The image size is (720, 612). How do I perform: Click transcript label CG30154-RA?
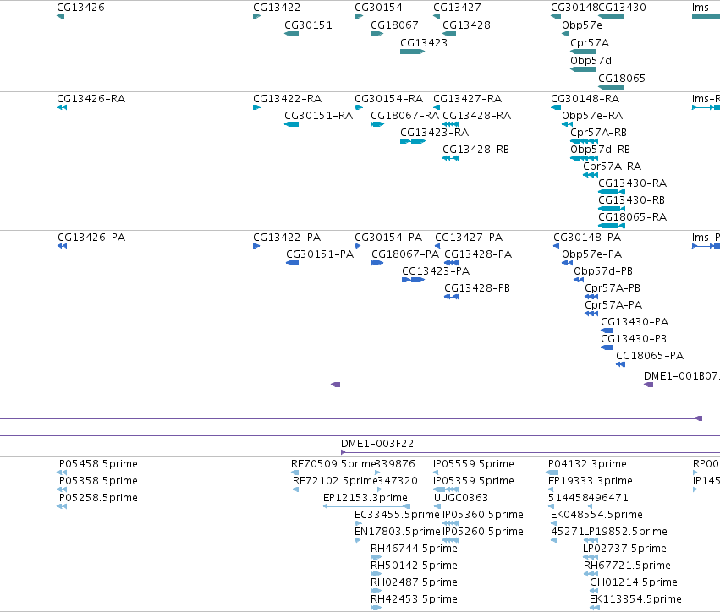(388, 99)
